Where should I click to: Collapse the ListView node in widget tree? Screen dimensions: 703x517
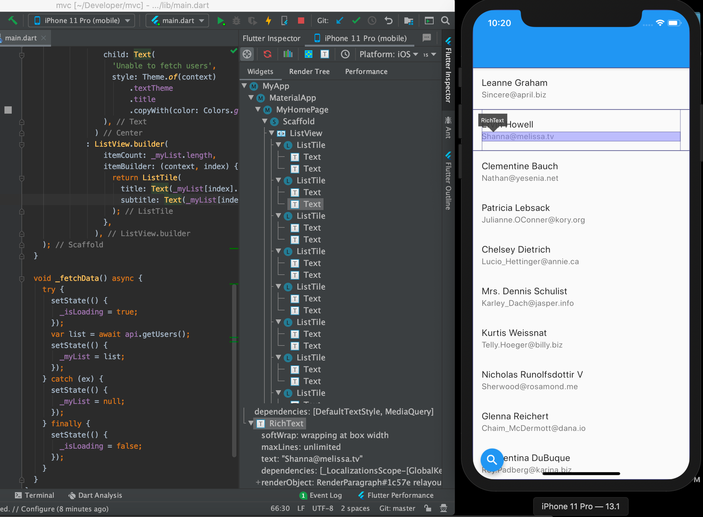272,133
